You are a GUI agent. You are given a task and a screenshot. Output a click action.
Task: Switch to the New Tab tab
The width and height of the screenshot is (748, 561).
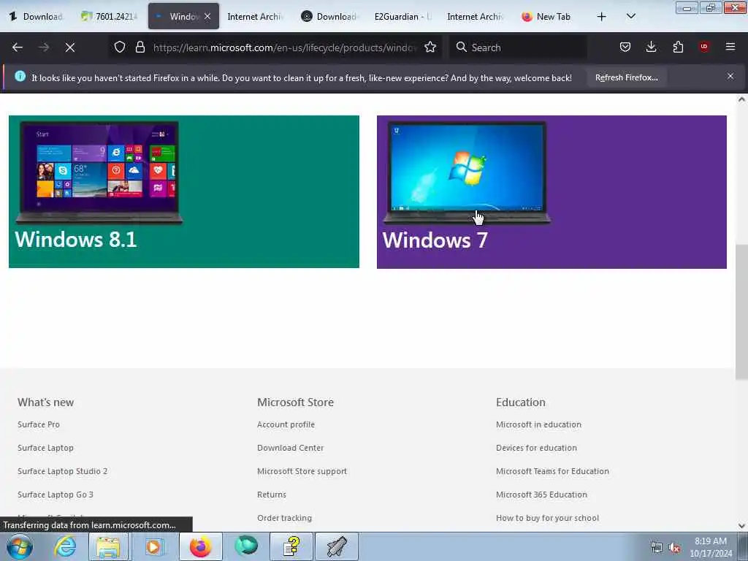click(547, 17)
